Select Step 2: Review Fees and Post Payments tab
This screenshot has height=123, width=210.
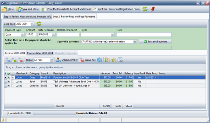pyautogui.click(x=74, y=17)
